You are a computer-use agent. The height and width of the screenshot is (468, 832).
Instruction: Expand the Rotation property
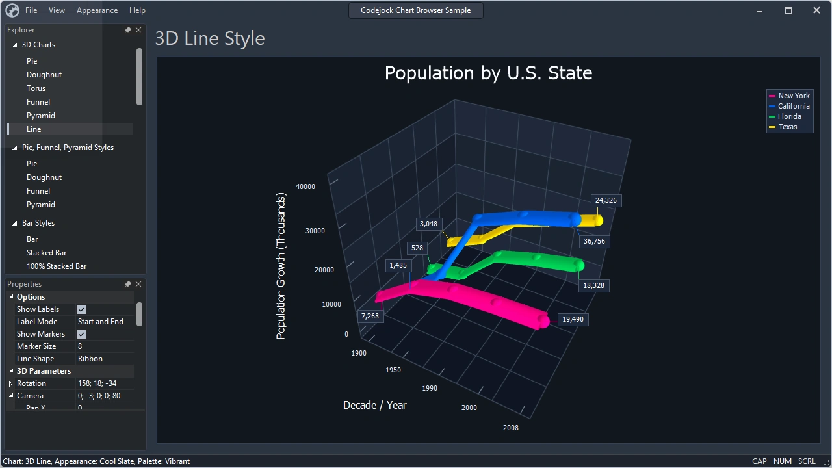click(x=10, y=383)
